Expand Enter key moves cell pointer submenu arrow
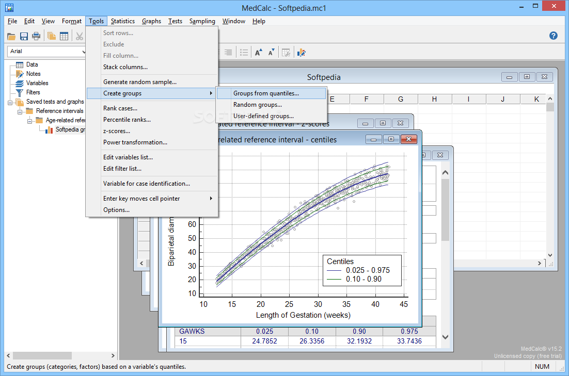Image resolution: width=569 pixels, height=376 pixels. click(x=211, y=199)
